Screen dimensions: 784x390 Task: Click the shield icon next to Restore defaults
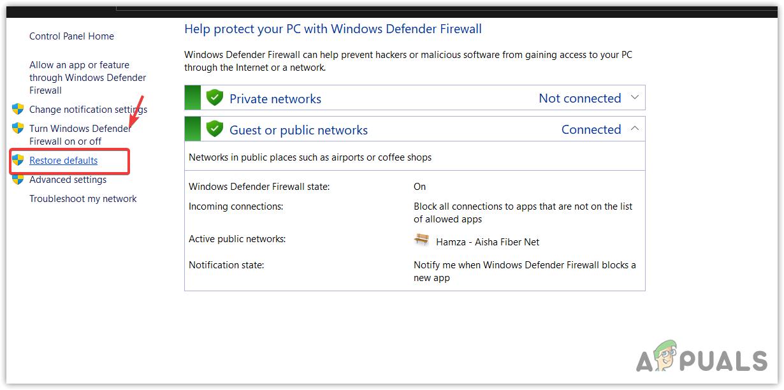pos(18,160)
